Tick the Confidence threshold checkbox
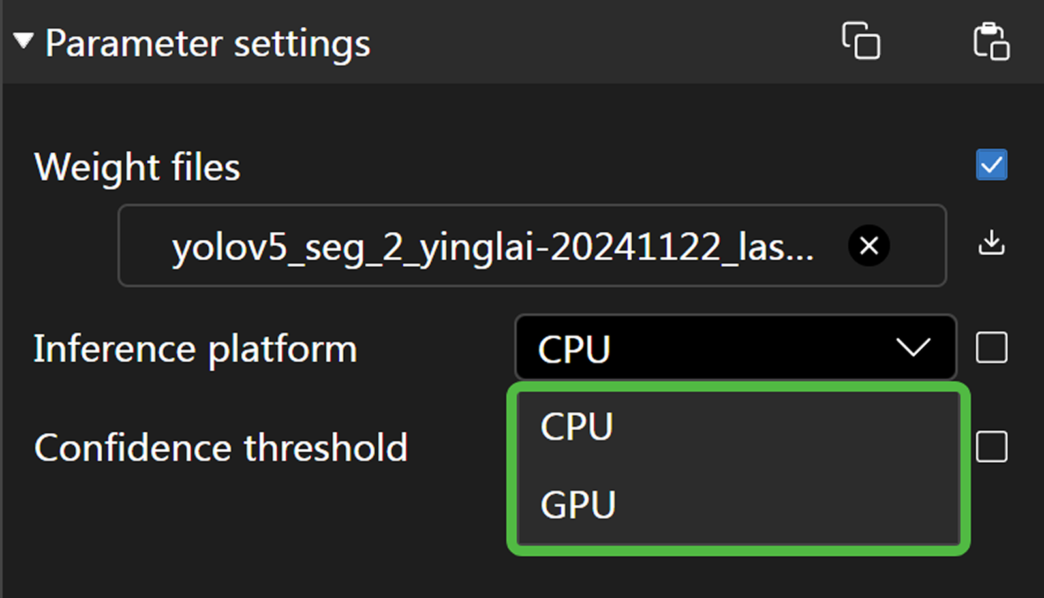This screenshot has width=1044, height=598. [x=991, y=447]
